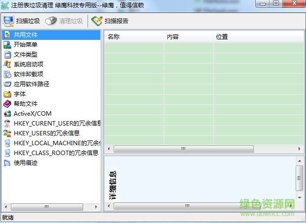
Task: Click the 扫描报告 button label
Action: pos(117,21)
